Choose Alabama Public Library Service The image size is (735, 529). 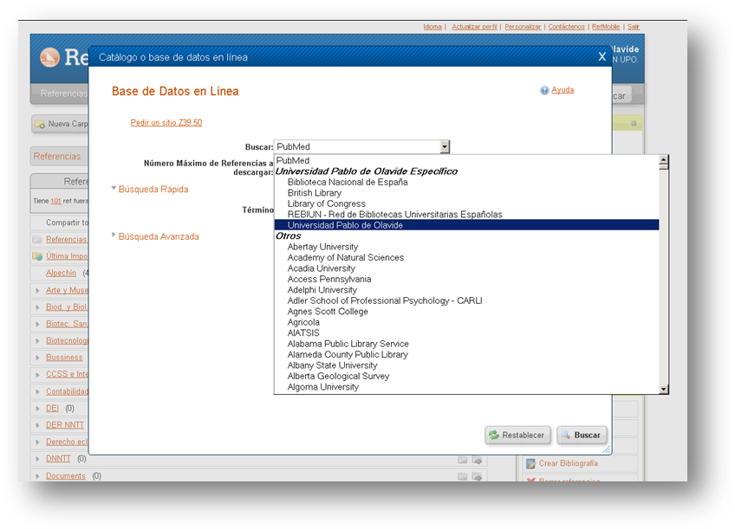466,344
